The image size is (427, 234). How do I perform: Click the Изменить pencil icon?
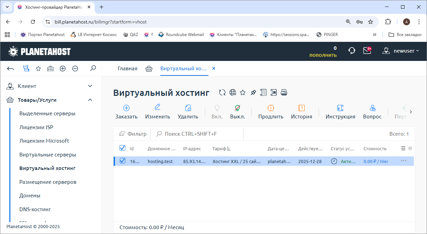pyautogui.click(x=158, y=107)
